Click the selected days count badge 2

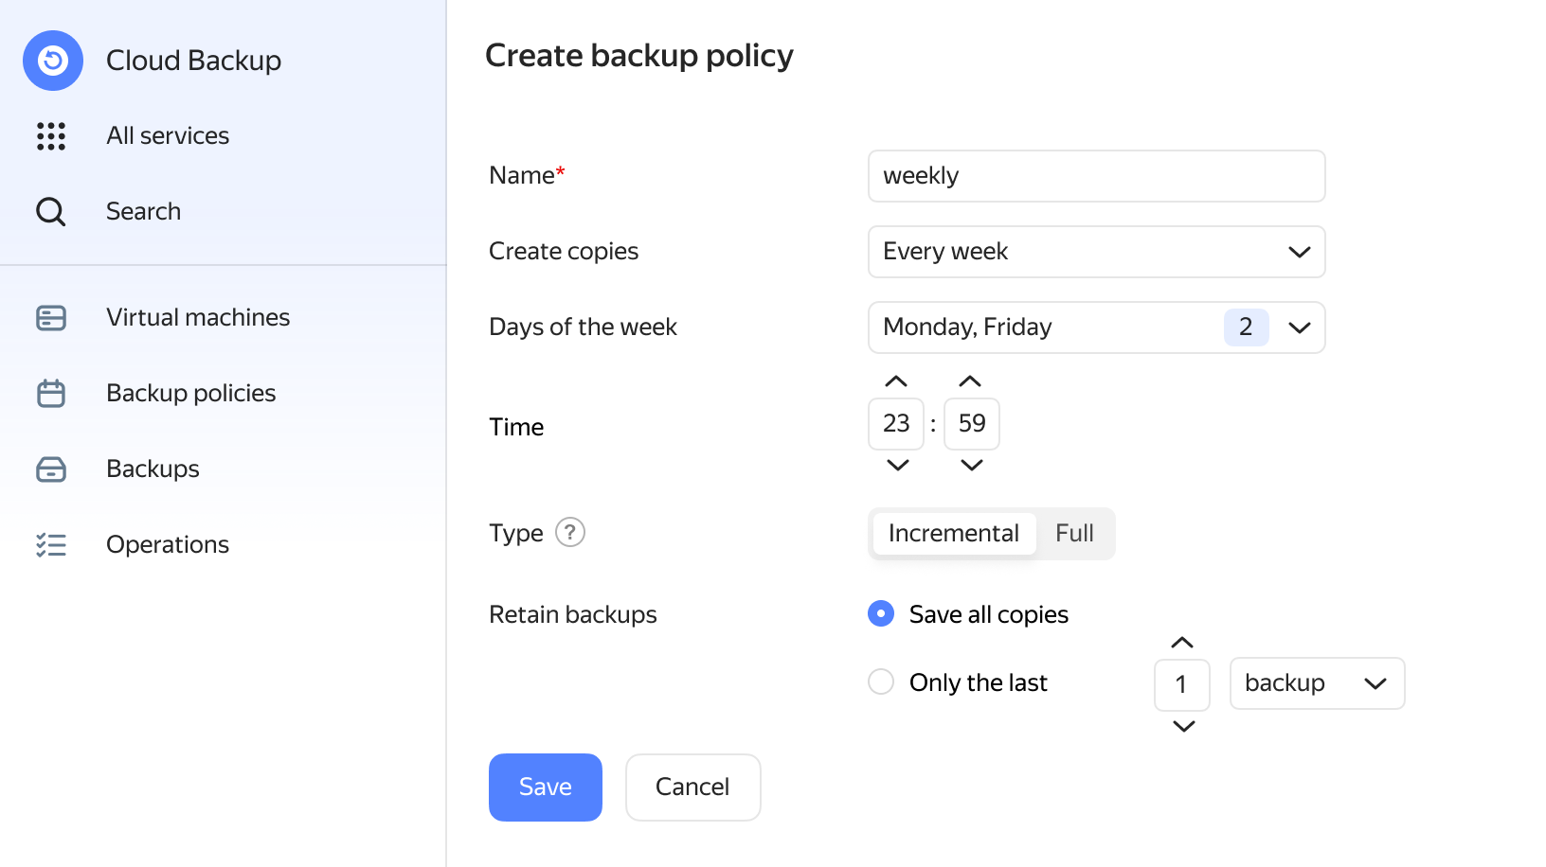[1246, 327]
